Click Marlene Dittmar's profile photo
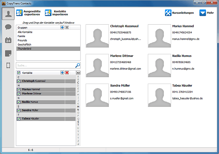 (97, 65)
